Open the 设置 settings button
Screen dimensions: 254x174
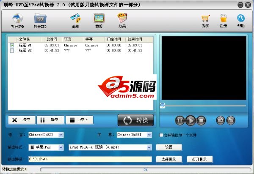coord(169,147)
